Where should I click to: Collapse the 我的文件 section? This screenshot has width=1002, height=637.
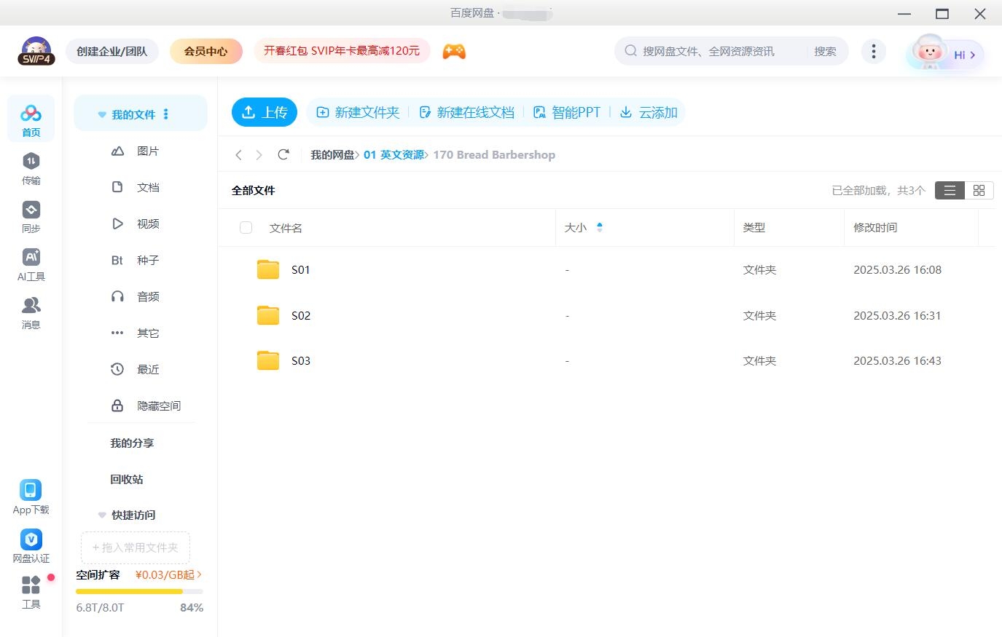101,114
